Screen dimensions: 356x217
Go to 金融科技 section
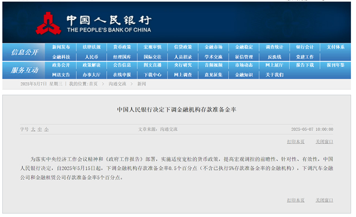tap(61, 57)
